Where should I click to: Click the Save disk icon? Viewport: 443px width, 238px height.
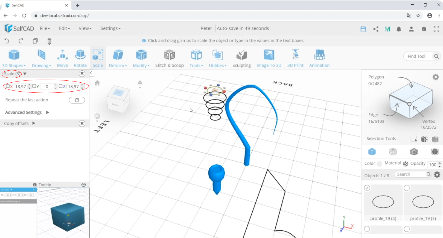(x=363, y=29)
